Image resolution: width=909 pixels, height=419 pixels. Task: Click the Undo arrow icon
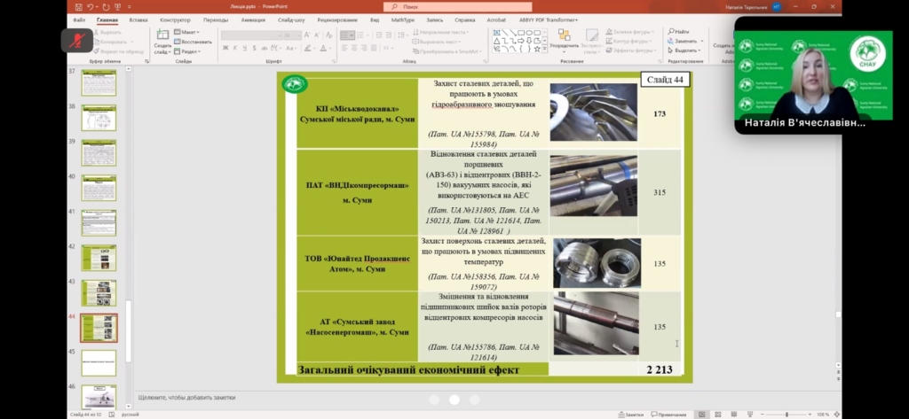pos(90,7)
